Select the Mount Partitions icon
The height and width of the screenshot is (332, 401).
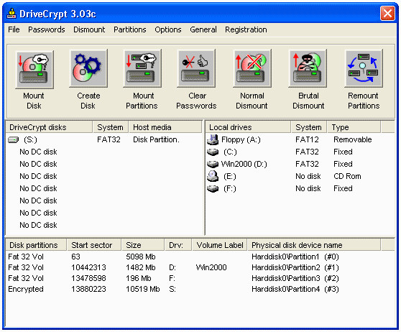(x=142, y=69)
